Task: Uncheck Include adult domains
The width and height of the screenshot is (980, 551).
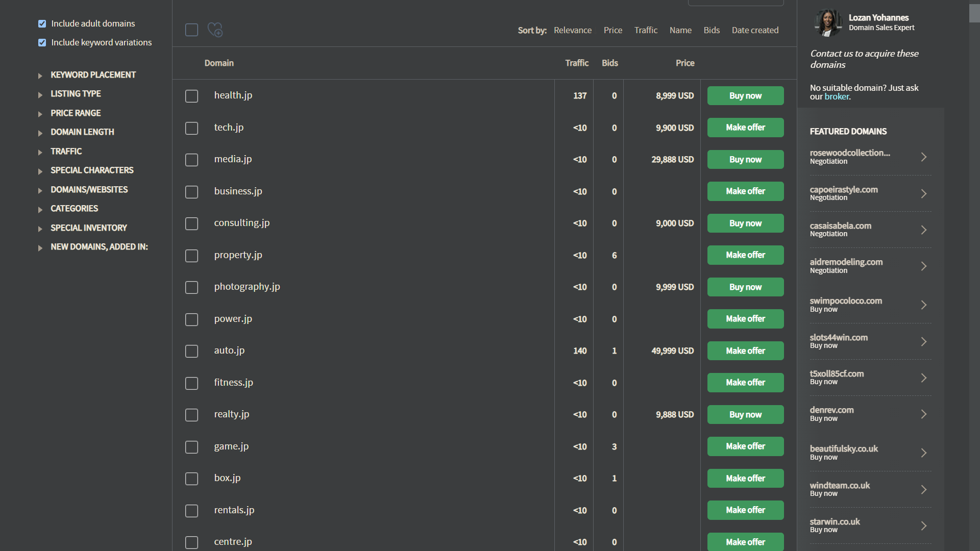Action: pyautogui.click(x=42, y=24)
